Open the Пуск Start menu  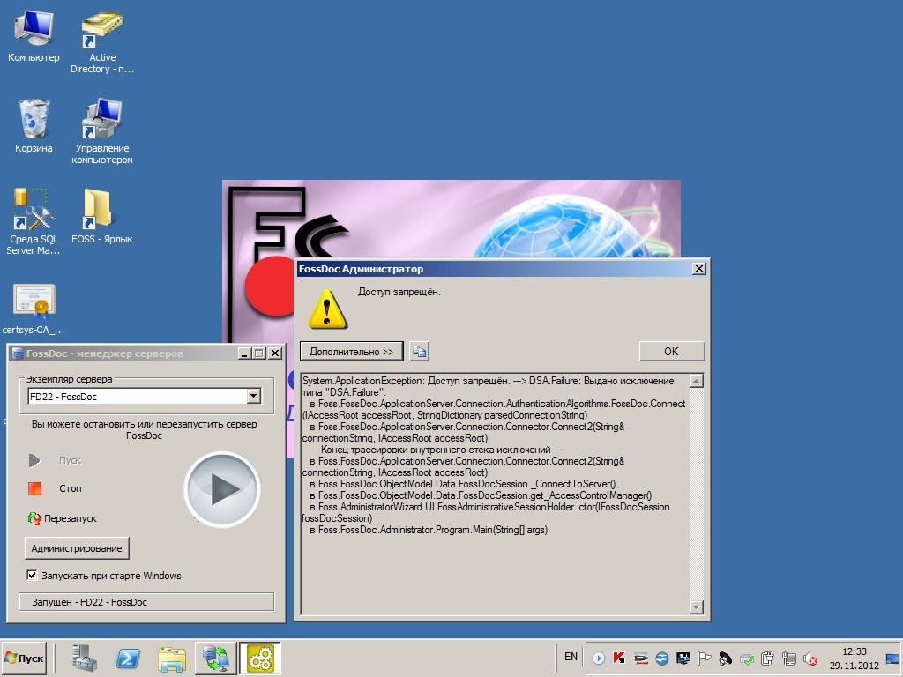click(x=24, y=658)
